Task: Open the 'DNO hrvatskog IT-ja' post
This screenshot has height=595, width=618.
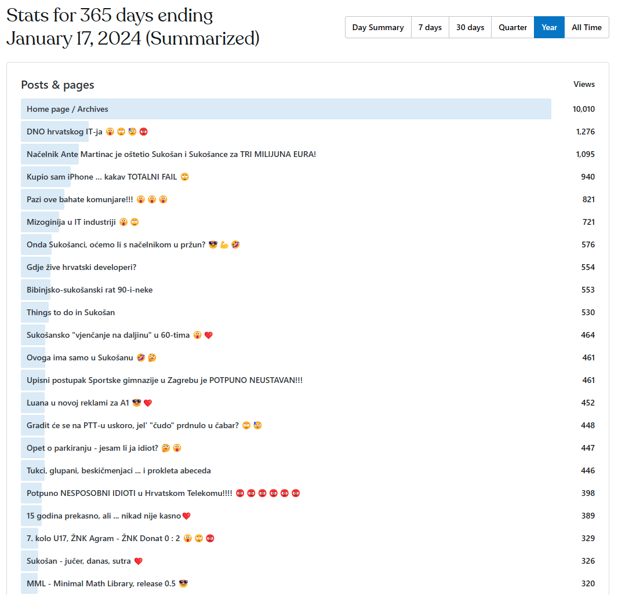Action: [x=64, y=132]
